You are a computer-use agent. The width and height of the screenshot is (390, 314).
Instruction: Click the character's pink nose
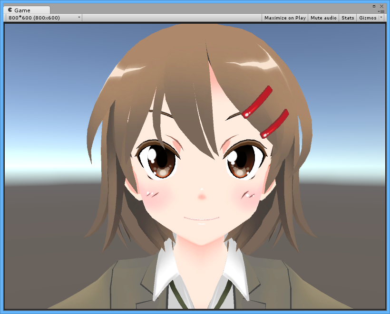tap(202, 196)
